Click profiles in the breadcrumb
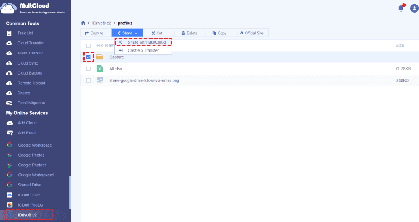Screen dimensions: 419x222 click(x=125, y=23)
